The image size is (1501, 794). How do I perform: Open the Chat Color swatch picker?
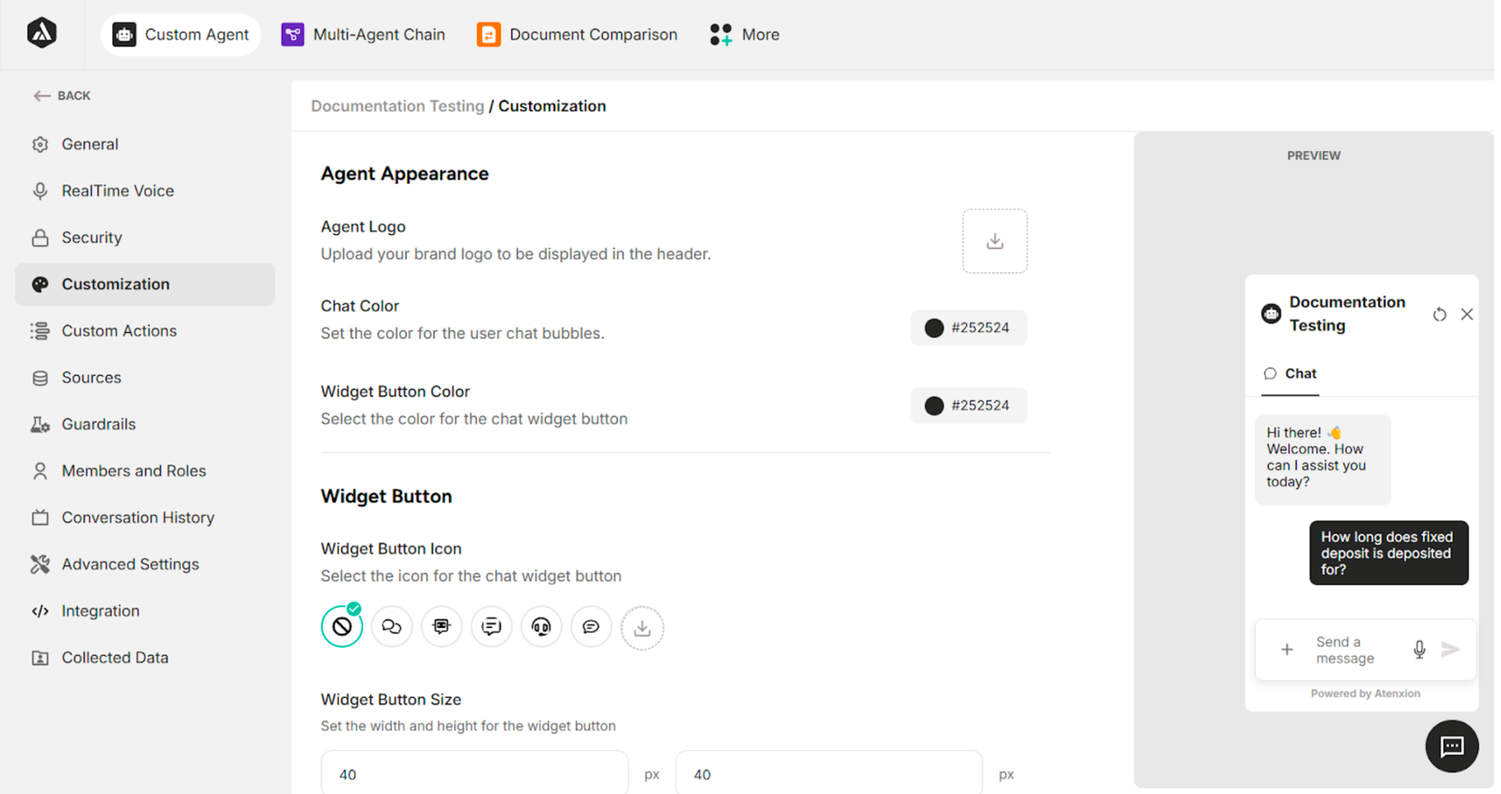click(x=934, y=328)
